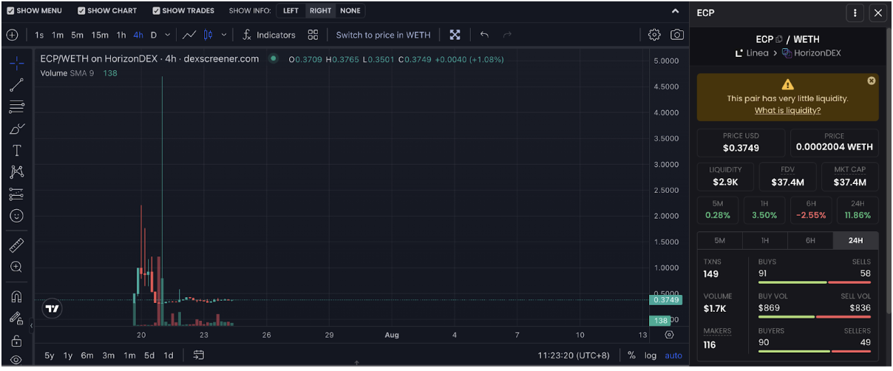This screenshot has height=371, width=893.
Task: Open the timezone selector 11:23:20 (UTC+8)
Action: coord(574,355)
